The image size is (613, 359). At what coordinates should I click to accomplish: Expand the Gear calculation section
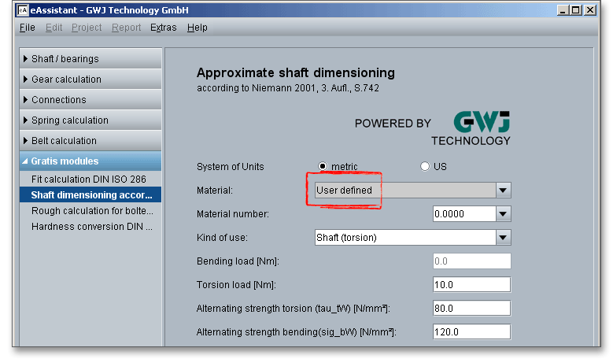coord(90,80)
